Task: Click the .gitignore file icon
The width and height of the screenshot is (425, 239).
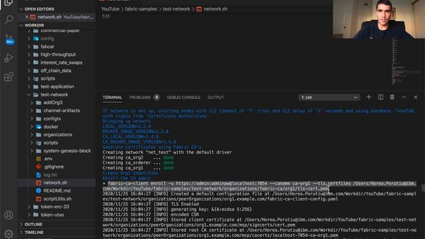Action: click(39, 167)
